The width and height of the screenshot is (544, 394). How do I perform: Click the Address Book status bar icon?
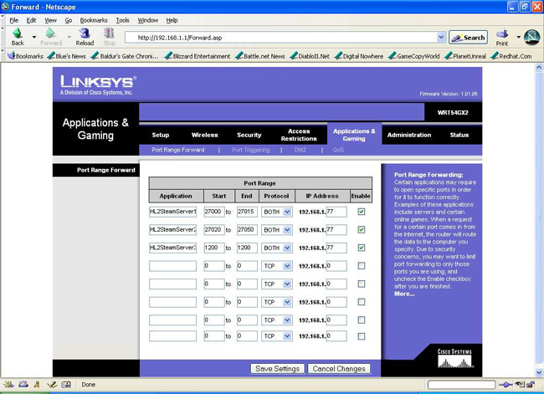[x=66, y=384]
